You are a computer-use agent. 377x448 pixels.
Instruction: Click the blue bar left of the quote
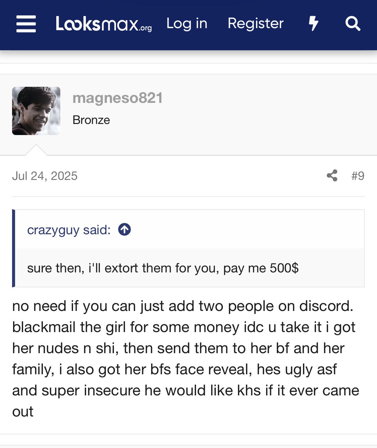tap(13, 248)
